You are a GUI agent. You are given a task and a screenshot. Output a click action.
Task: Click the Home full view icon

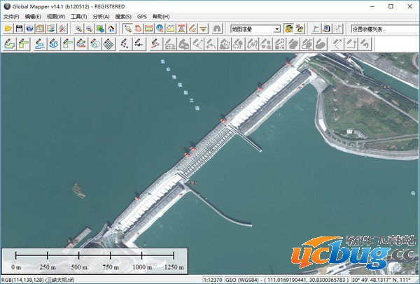tap(111, 29)
